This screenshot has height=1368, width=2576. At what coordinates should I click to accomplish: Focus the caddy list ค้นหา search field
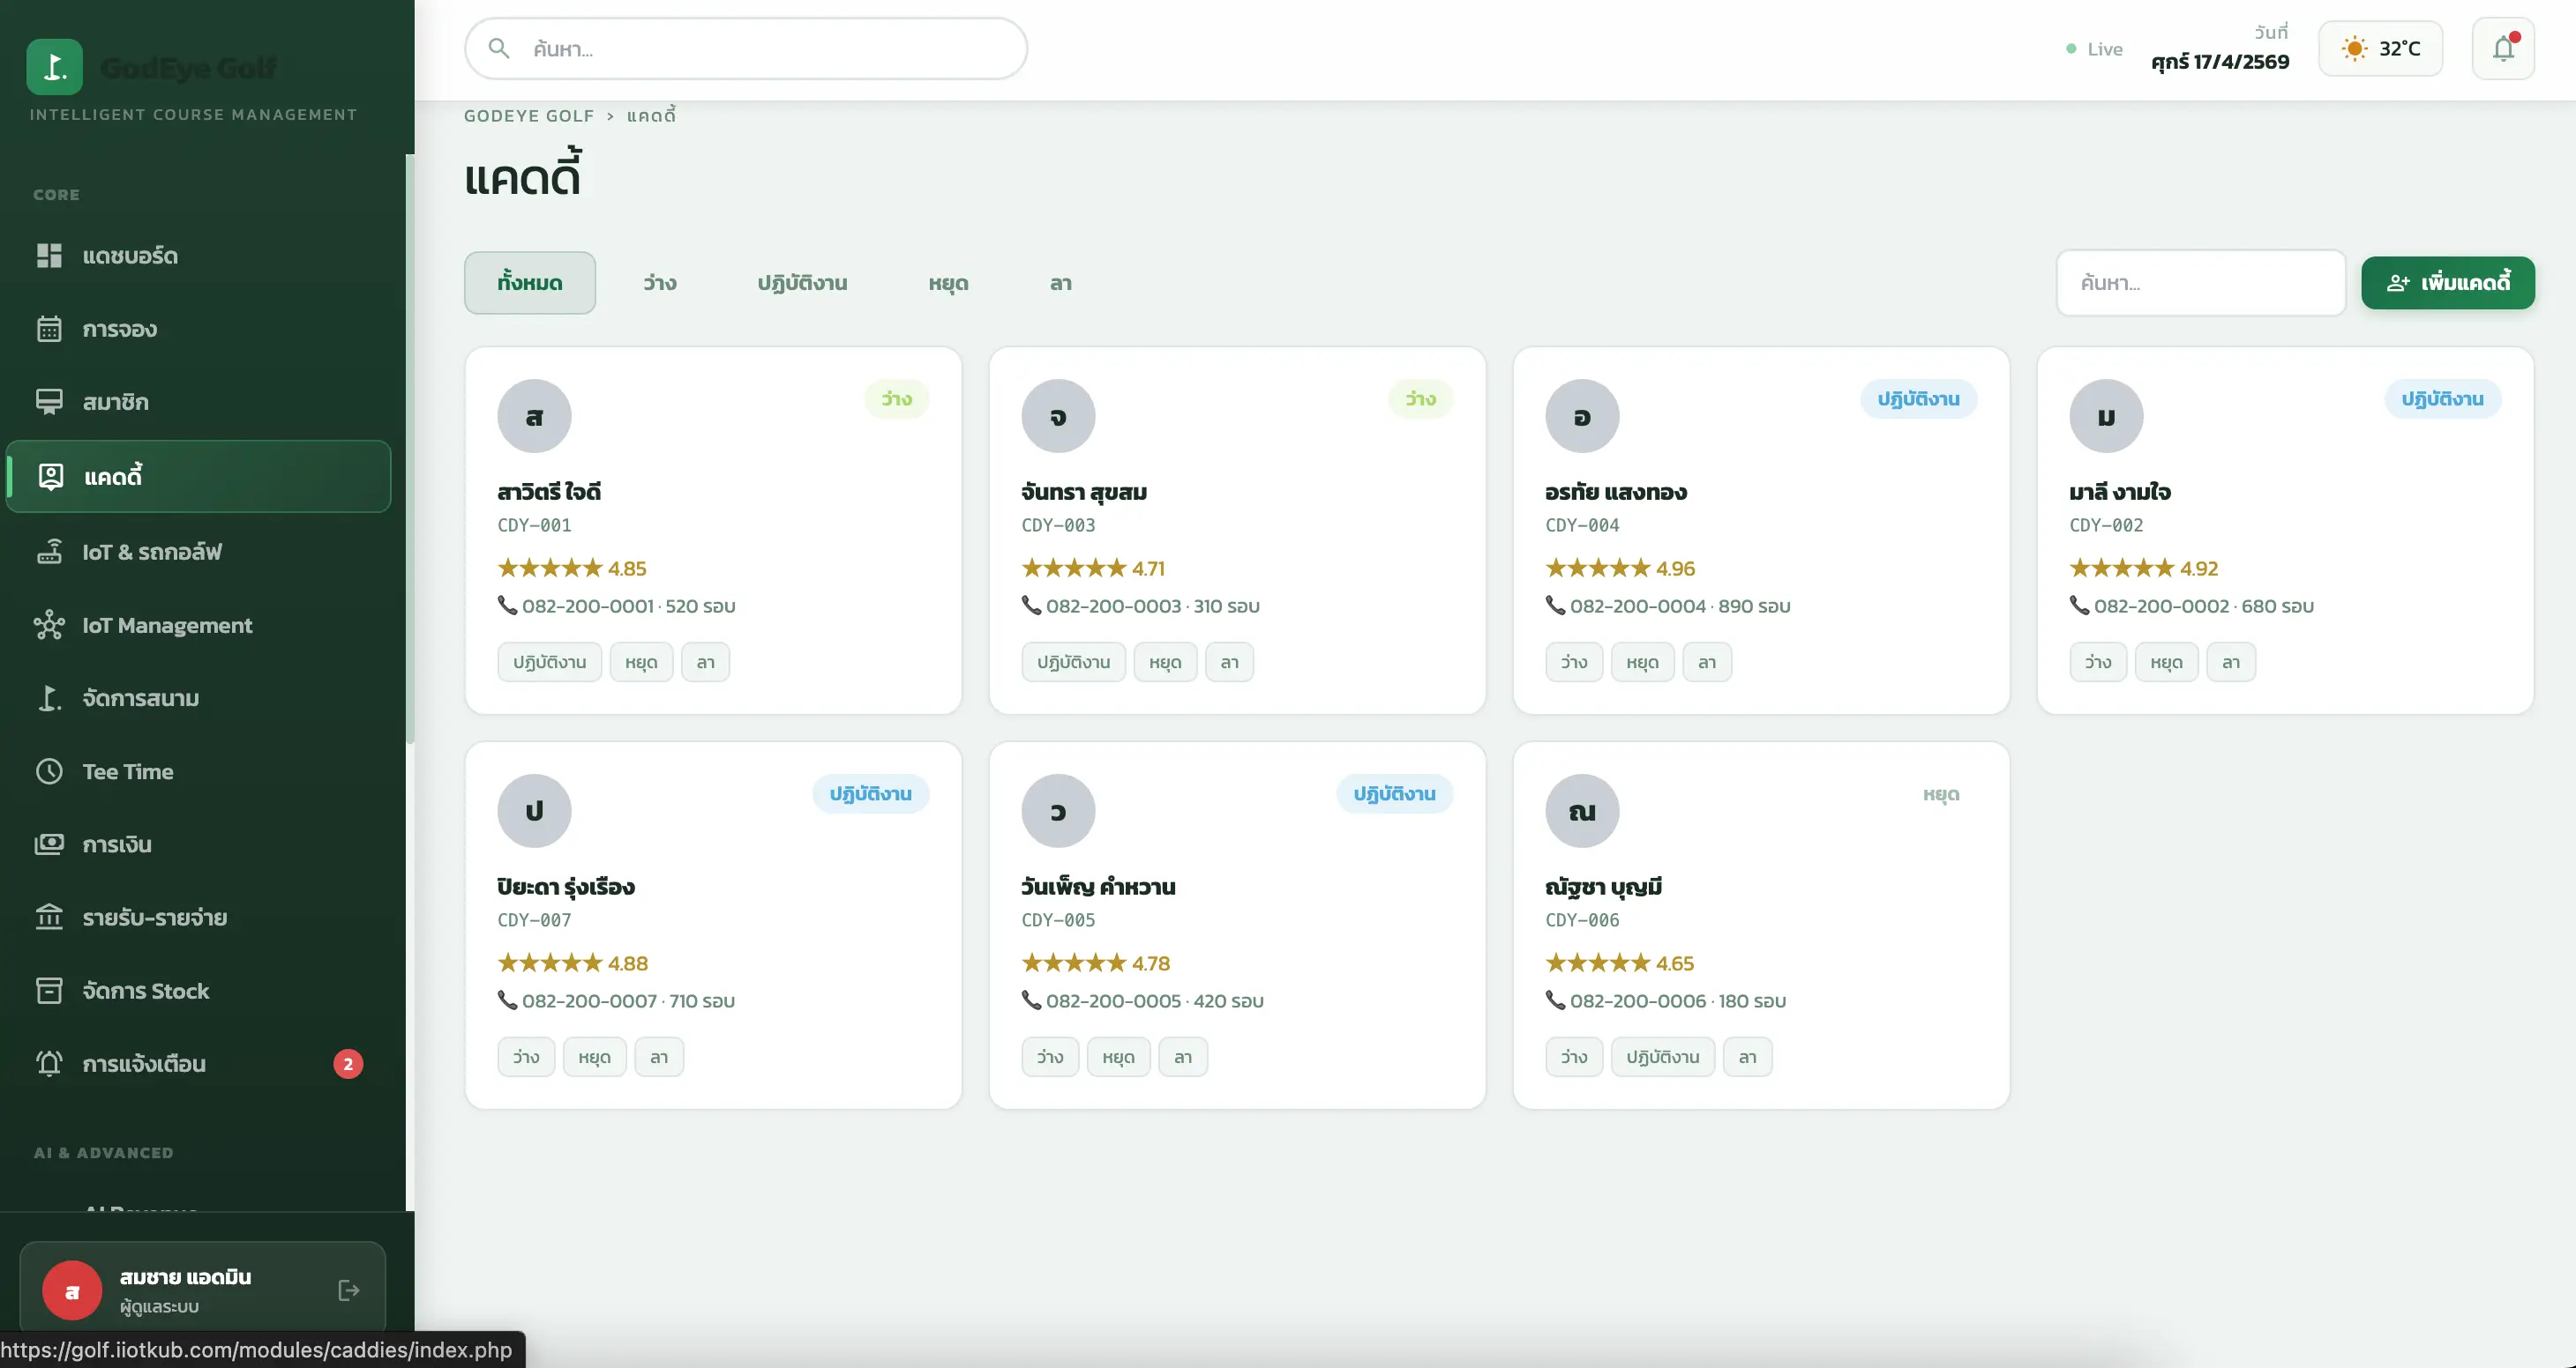pos(2200,283)
